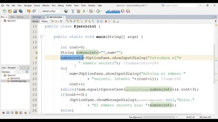Clean and Build project with broom icon
Image resolution: width=218 pixels, height=122 pixels.
pyautogui.click(x=78, y=11)
